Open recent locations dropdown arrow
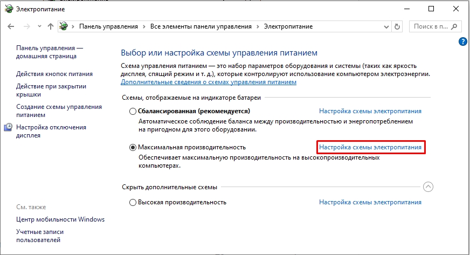The image size is (470, 255). [x=39, y=26]
